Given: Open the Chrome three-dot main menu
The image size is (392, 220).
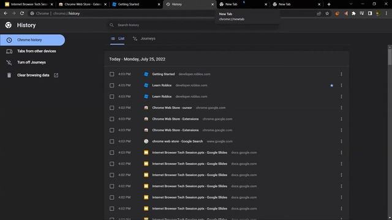Looking at the screenshot, I should 386,13.
